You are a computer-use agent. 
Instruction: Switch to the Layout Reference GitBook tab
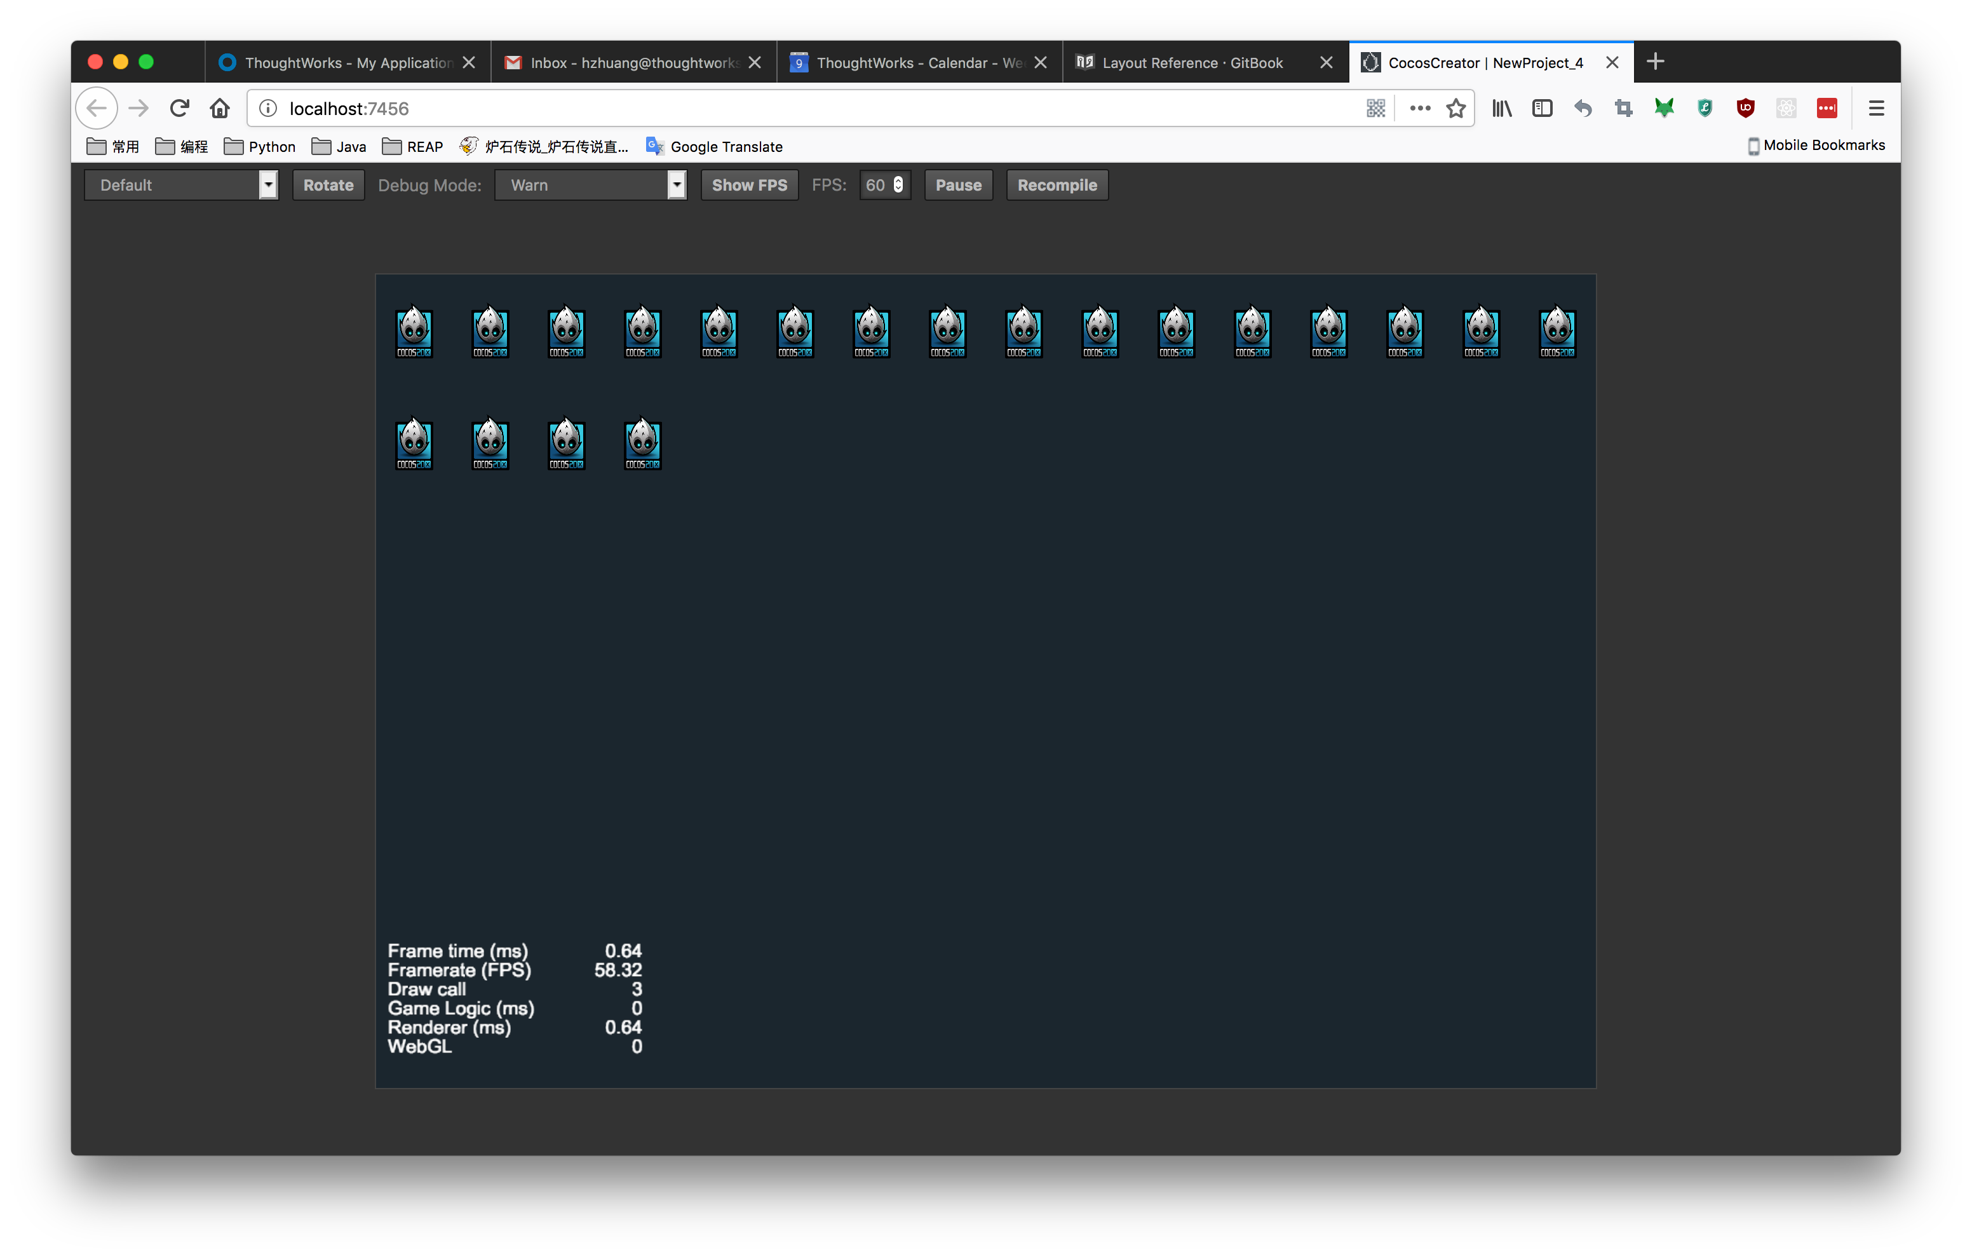coord(1192,63)
